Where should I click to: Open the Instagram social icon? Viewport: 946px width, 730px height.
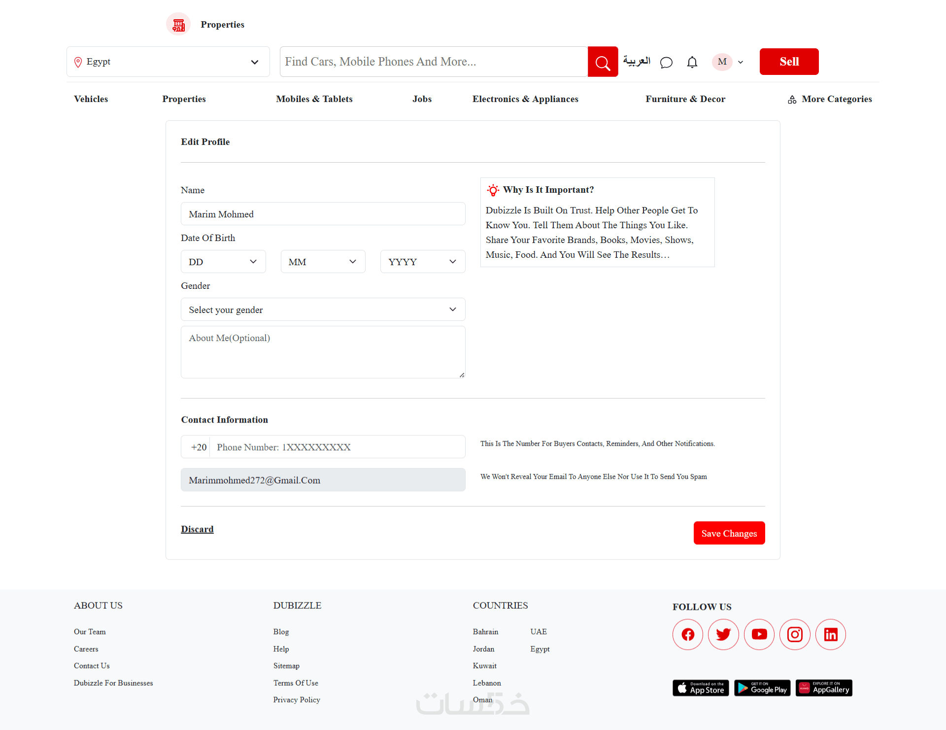(795, 634)
